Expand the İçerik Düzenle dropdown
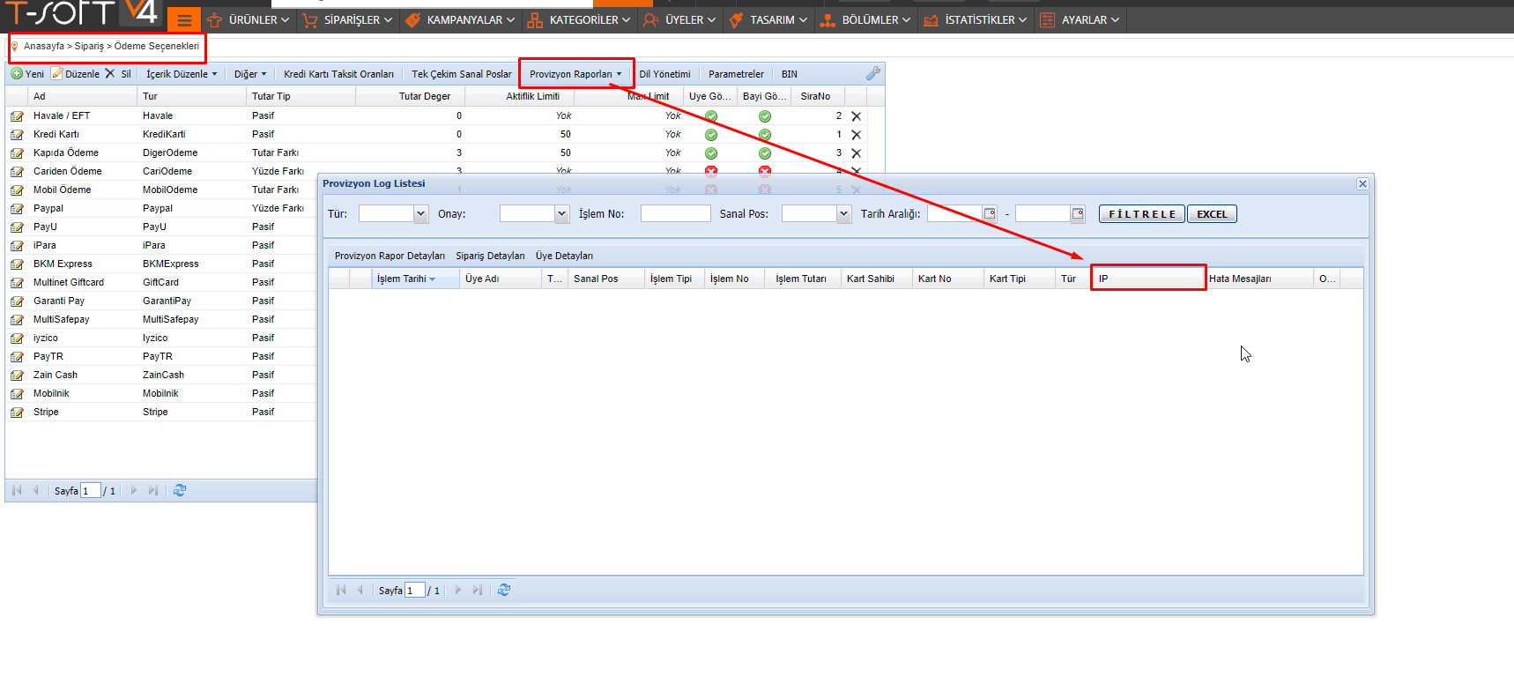The width and height of the screenshot is (1514, 699). (182, 74)
